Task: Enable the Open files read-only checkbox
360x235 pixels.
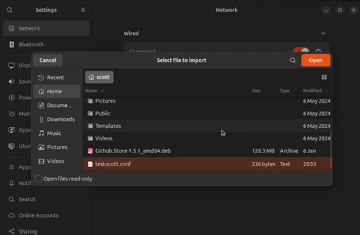Action: (x=38, y=179)
